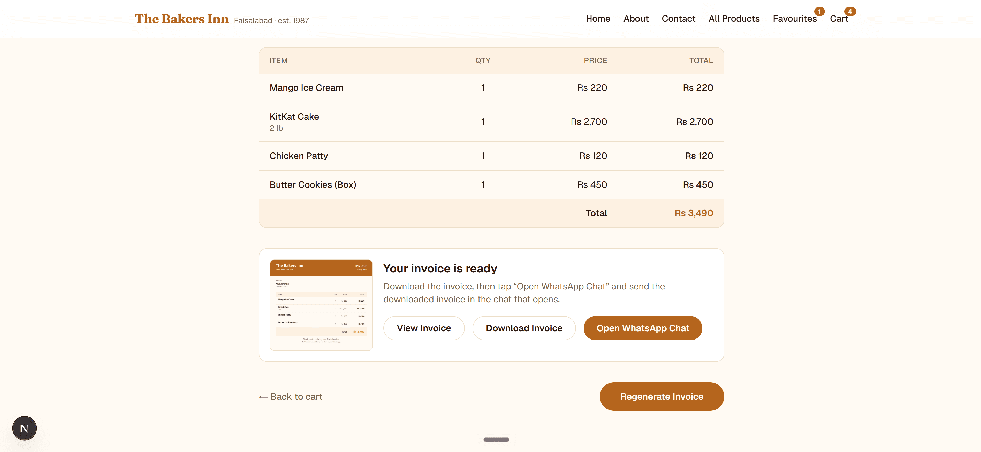Click the Regenerate Invoice button

tap(662, 397)
